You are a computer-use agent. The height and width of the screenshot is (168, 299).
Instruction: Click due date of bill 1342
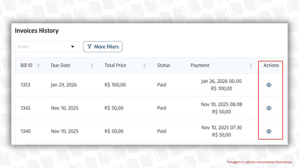[65, 108]
